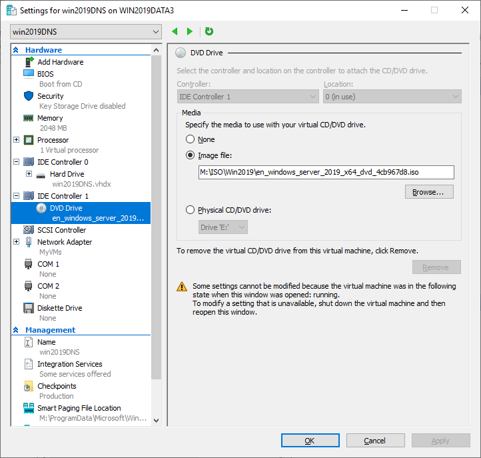This screenshot has width=481, height=458.
Task: Click the Remove button
Action: point(436,267)
